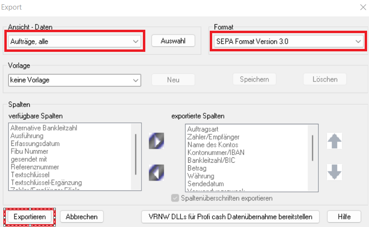The image size is (369, 227).
Task: Select Bankleitzahl/BIC in exported columns
Action: [x=211, y=160]
